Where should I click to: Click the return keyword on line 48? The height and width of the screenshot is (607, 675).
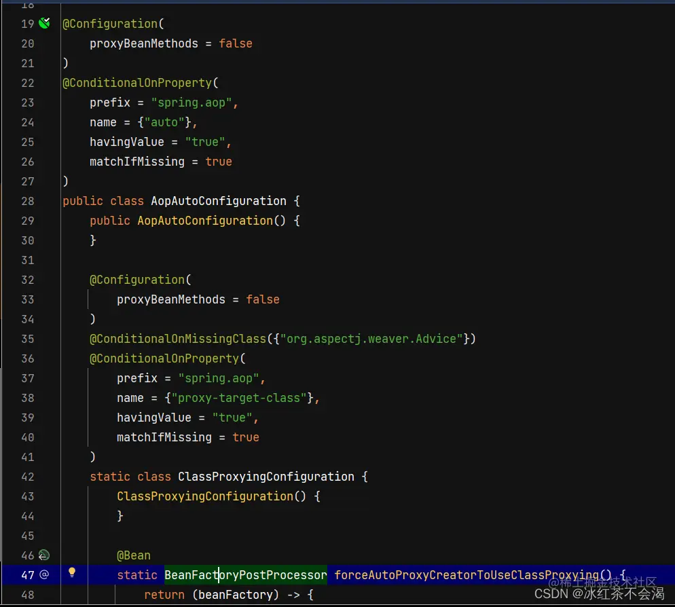tap(164, 595)
